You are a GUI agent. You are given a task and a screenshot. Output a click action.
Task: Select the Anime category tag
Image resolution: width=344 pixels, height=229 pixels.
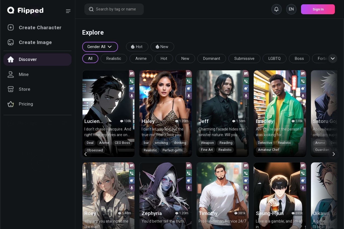(x=141, y=59)
